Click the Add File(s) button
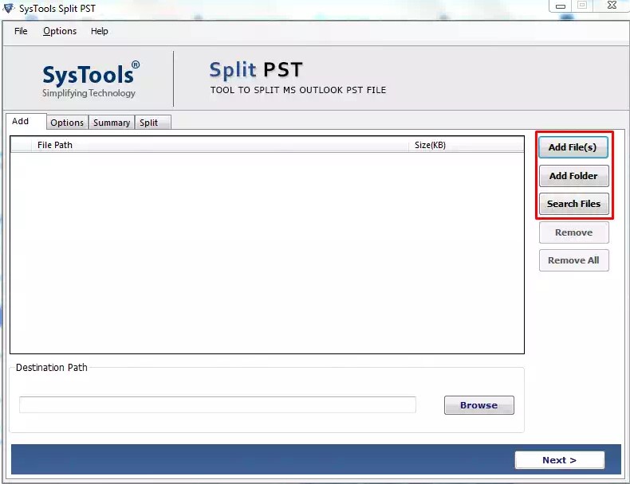 coord(573,147)
